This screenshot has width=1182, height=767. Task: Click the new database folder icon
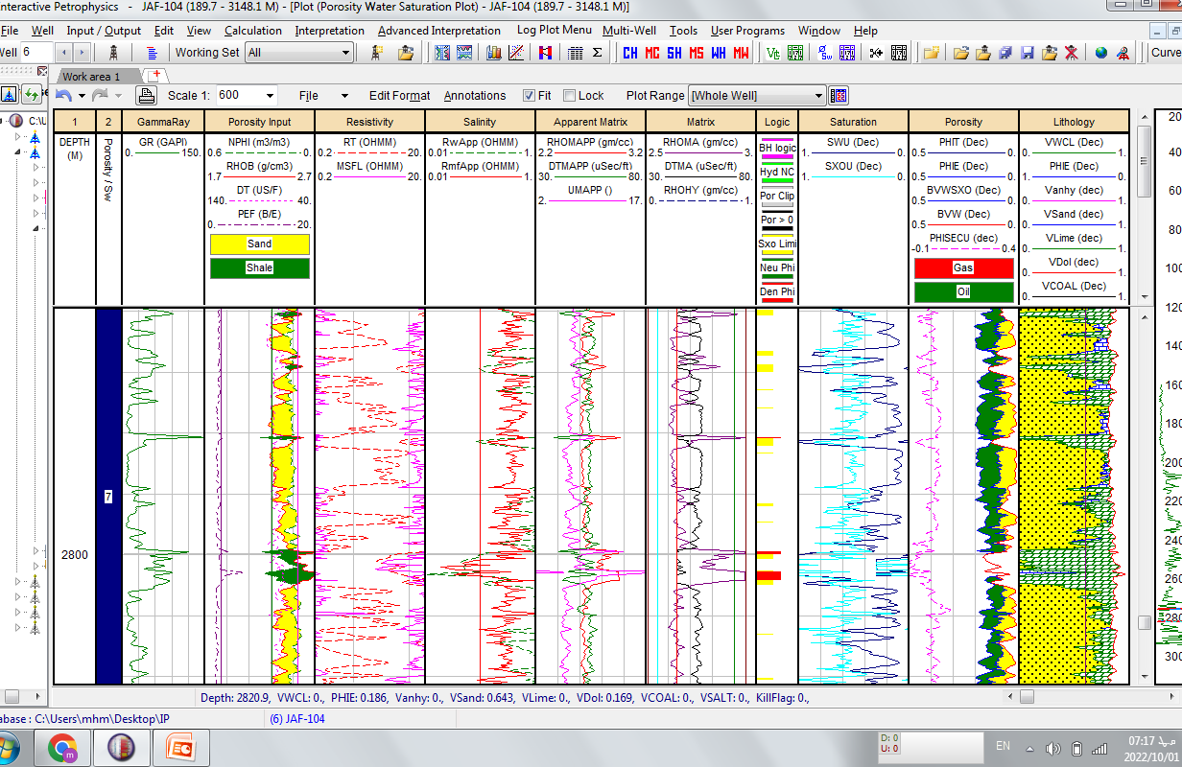[x=931, y=53]
